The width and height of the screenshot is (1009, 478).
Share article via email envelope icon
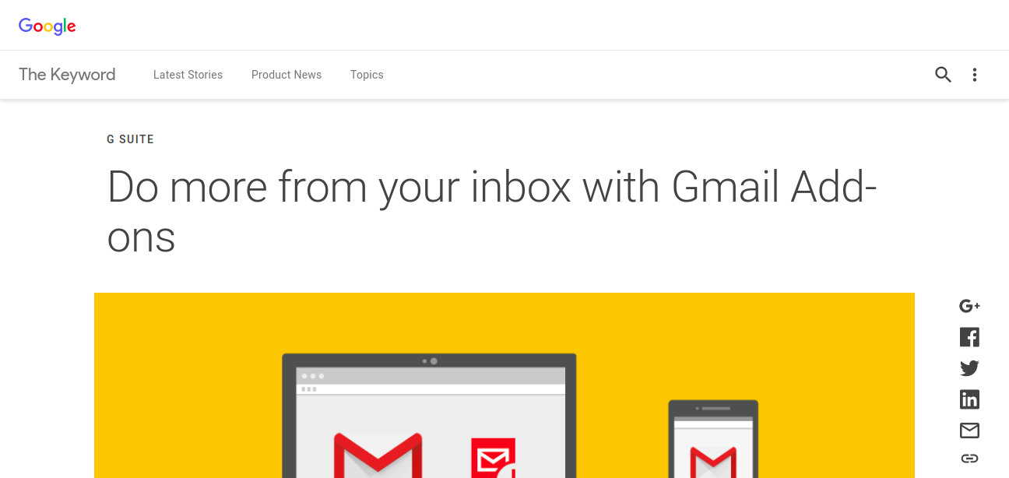pos(969,431)
